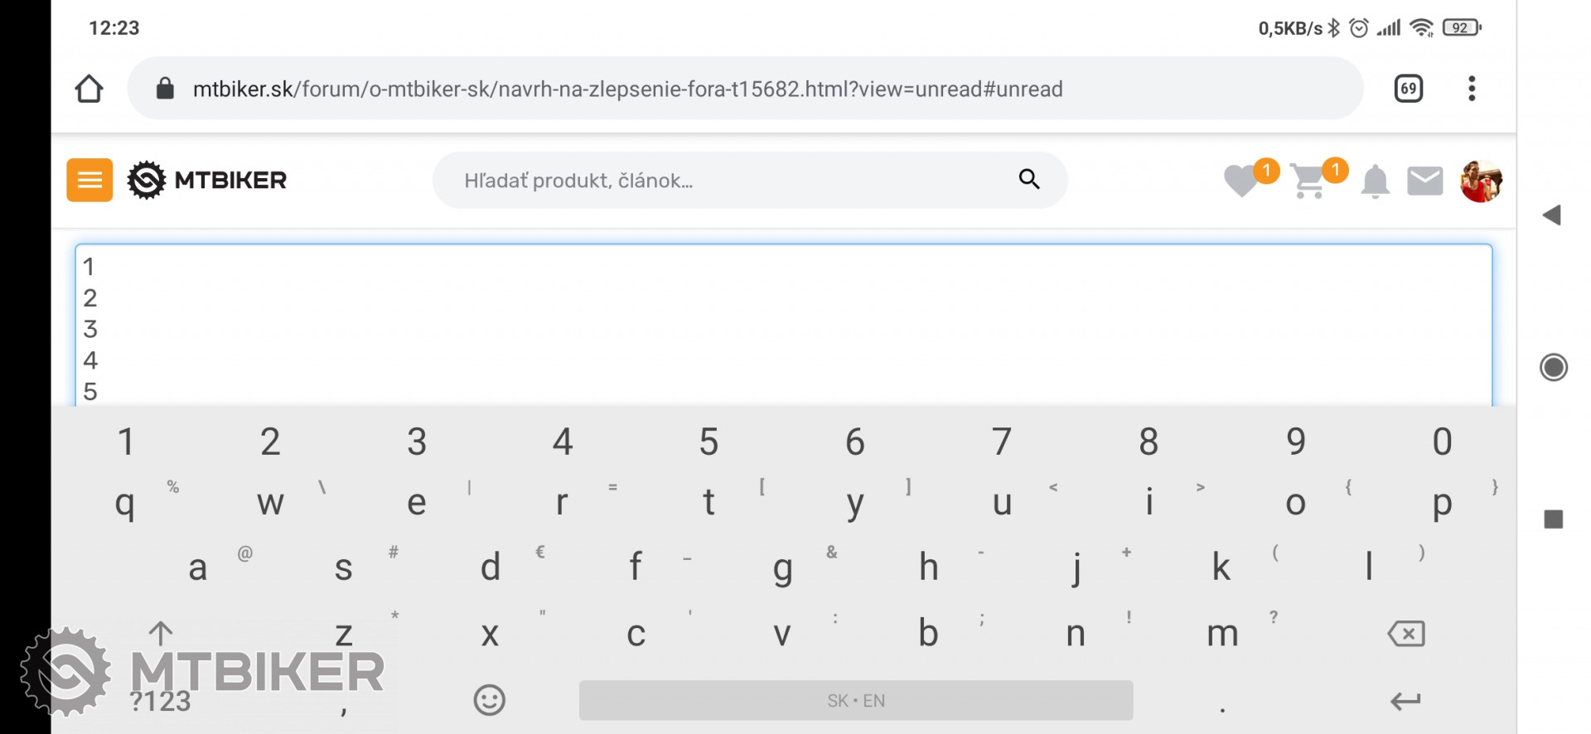
Task: Open the user profile avatar
Action: [x=1481, y=181]
